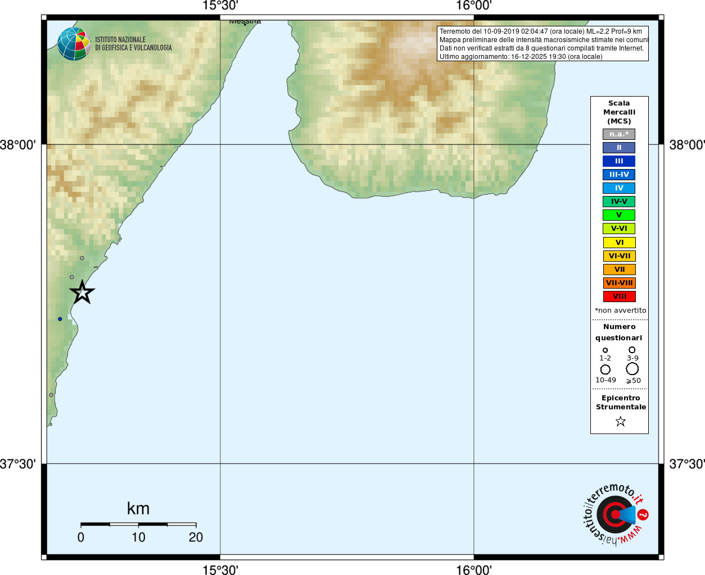This screenshot has height=575, width=705.
Task: Click the bottom 16°00' longitude label
Action: pos(473,570)
